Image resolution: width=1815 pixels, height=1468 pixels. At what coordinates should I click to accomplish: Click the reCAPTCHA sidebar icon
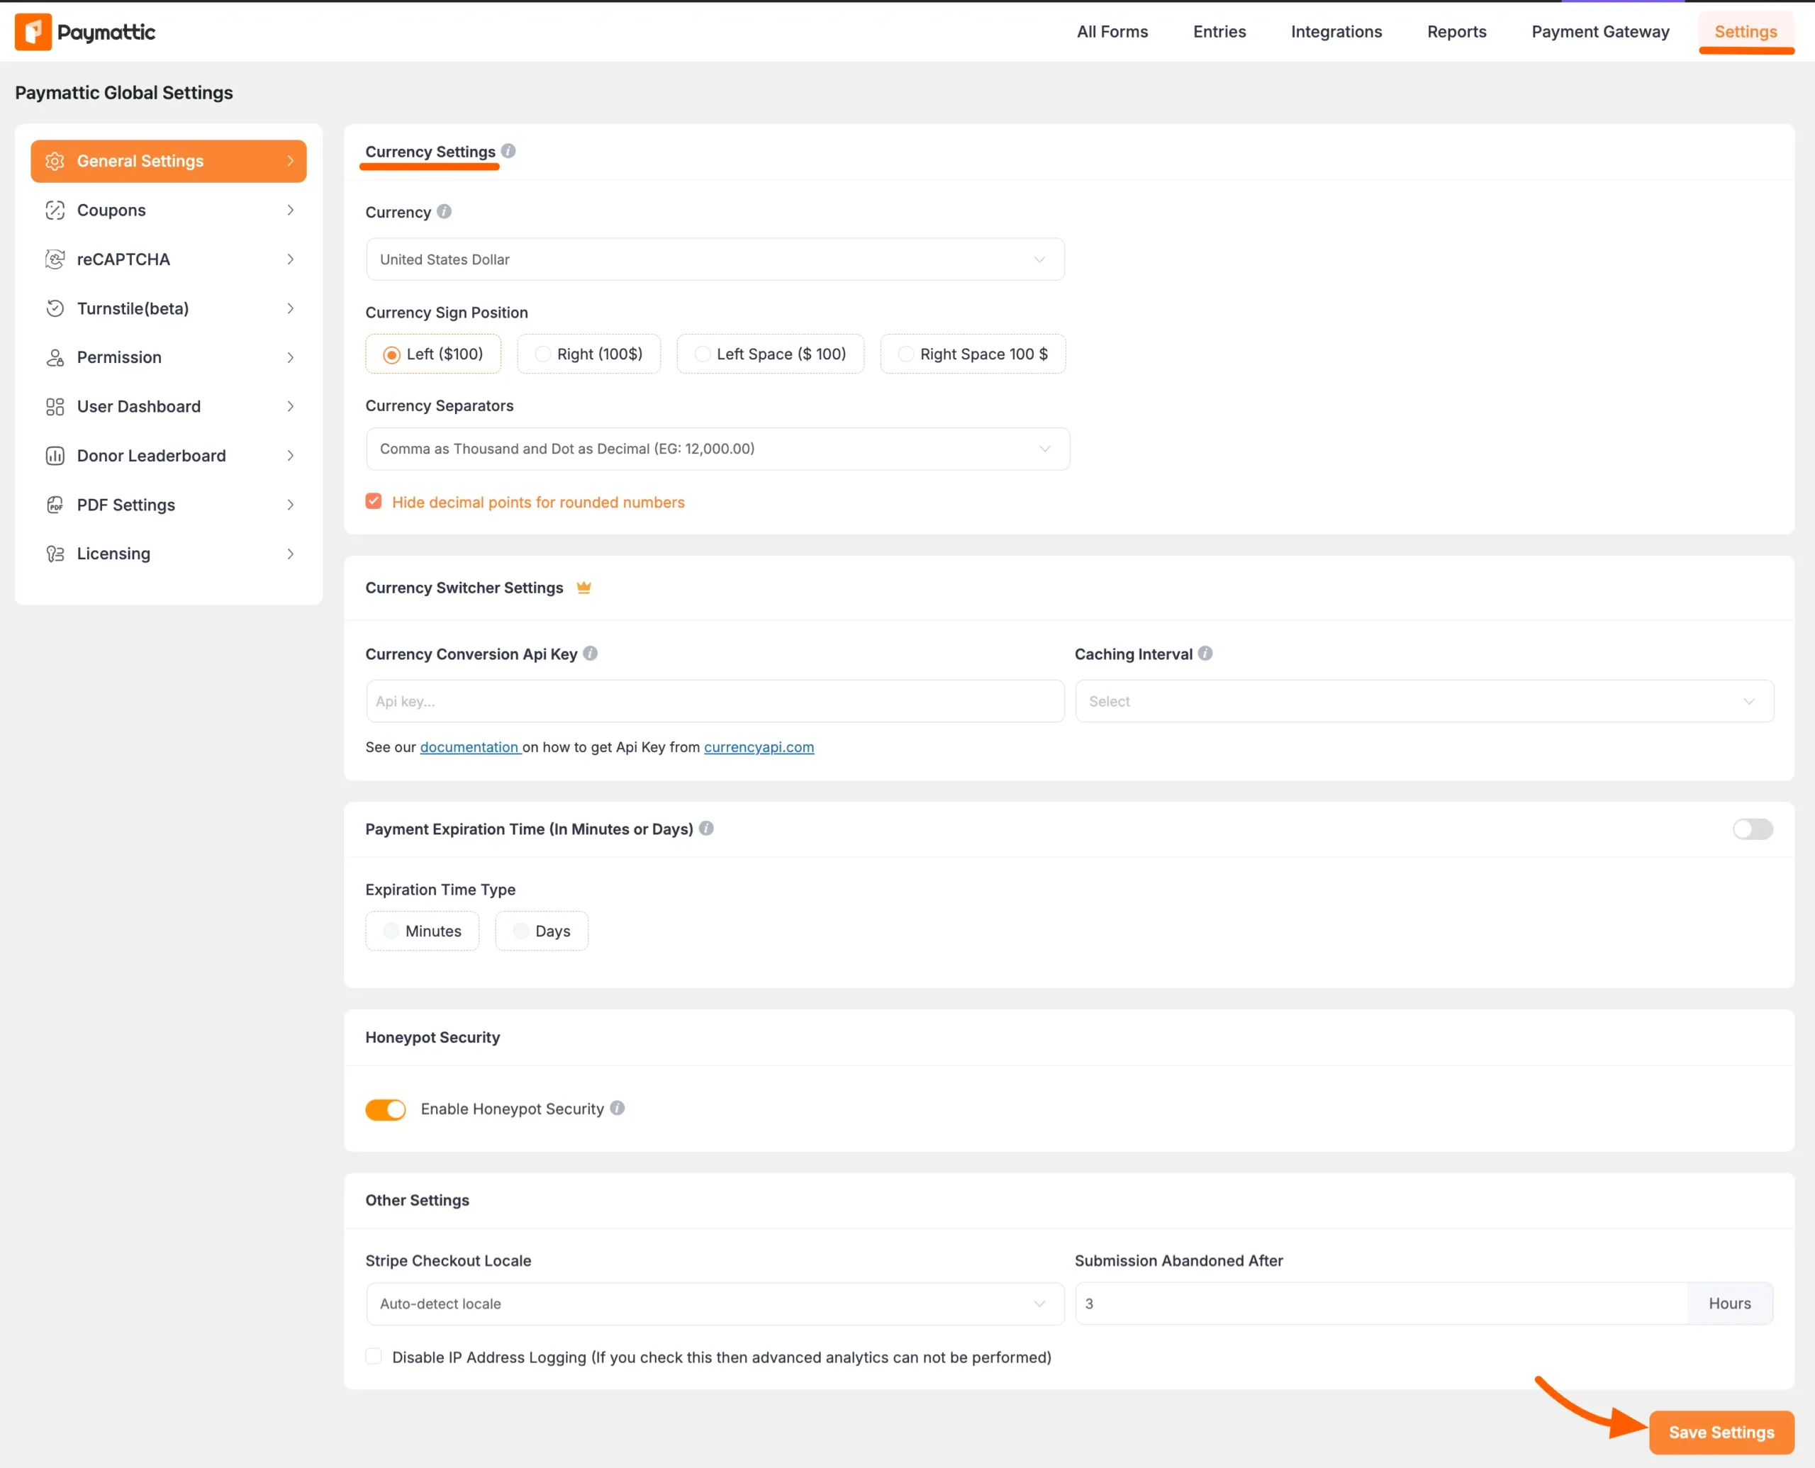pyautogui.click(x=55, y=259)
